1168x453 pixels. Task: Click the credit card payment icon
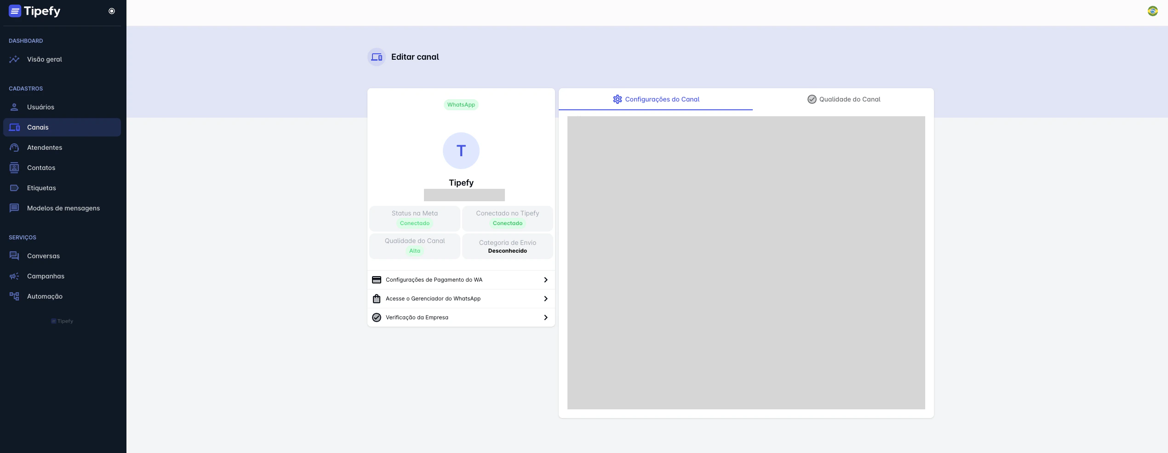377,280
